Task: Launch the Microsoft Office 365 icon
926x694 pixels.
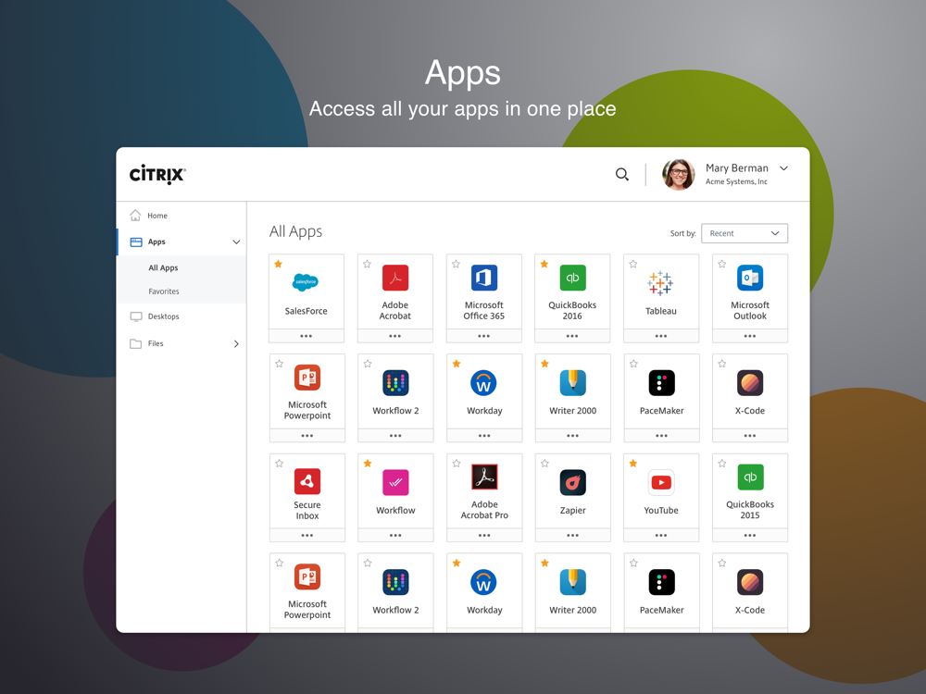Action: (483, 278)
